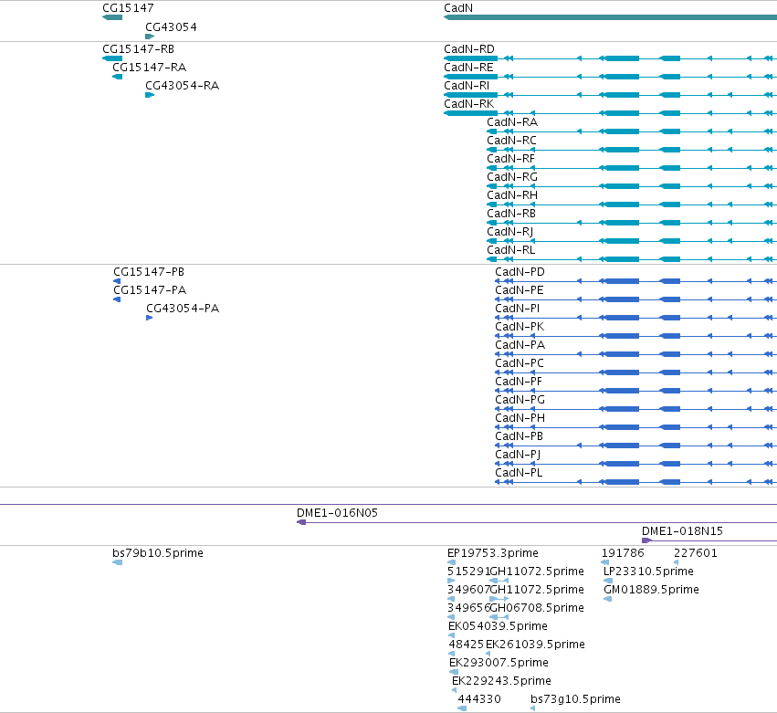Select protein CG15147-PB label
Screen dimensions: 777x713
tap(149, 272)
